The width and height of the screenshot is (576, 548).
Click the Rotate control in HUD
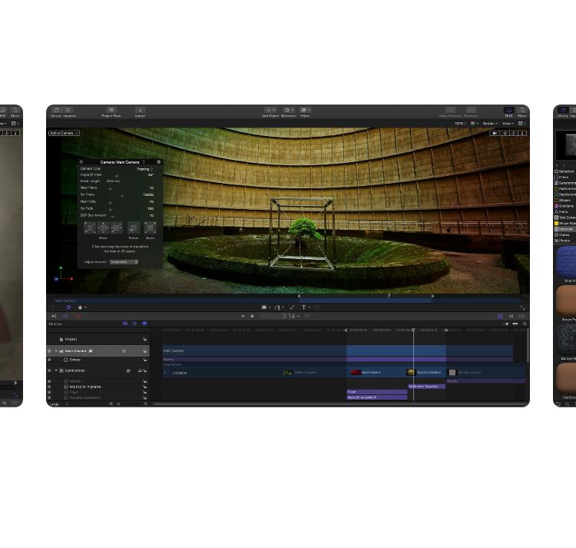click(134, 228)
